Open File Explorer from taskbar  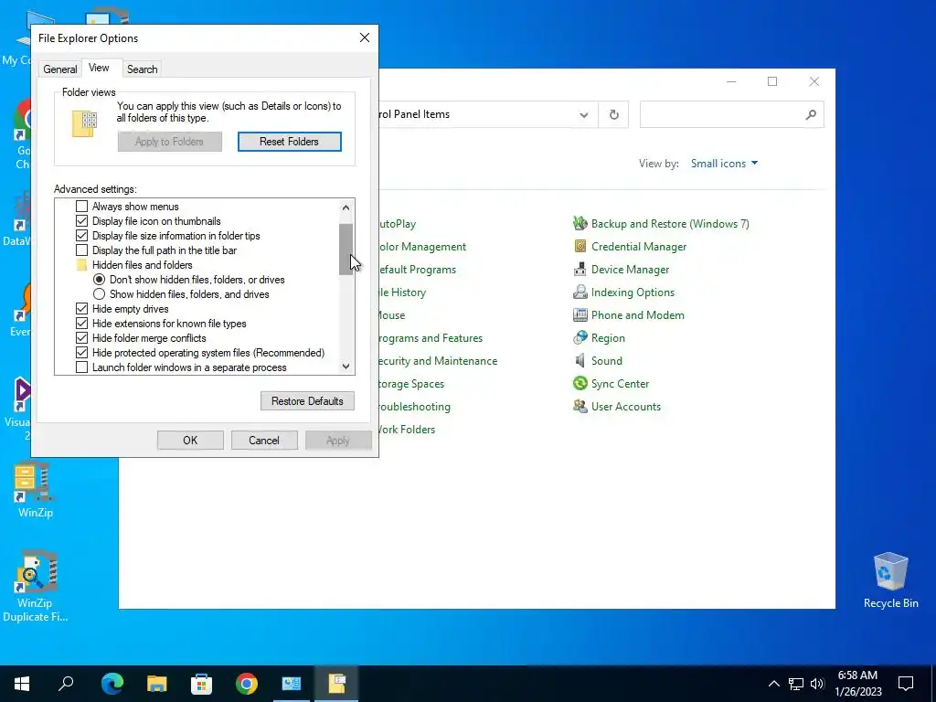point(156,684)
